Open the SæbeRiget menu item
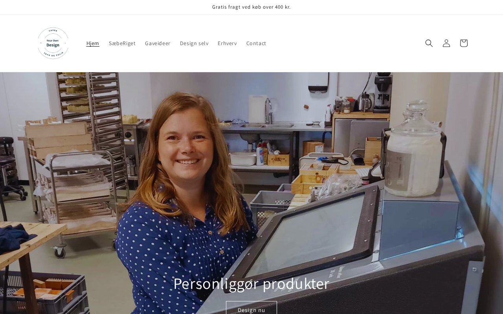503x314 pixels. coord(122,43)
